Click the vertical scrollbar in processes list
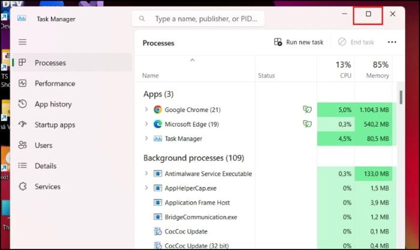This screenshot has width=420, height=250. point(400,96)
